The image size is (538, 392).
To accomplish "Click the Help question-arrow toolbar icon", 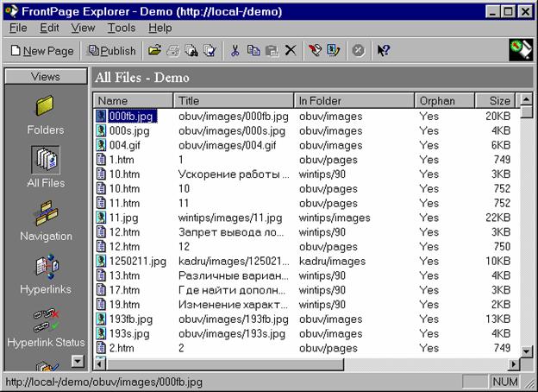I will pos(384,51).
